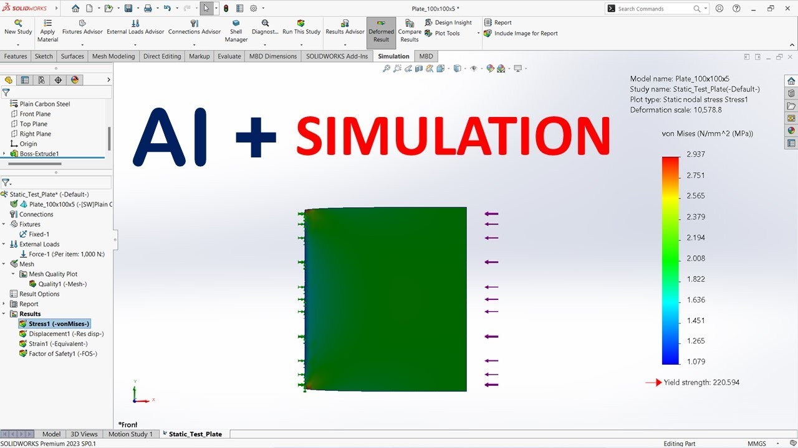Click the New document icon
798x448 pixels.
coord(89,9)
